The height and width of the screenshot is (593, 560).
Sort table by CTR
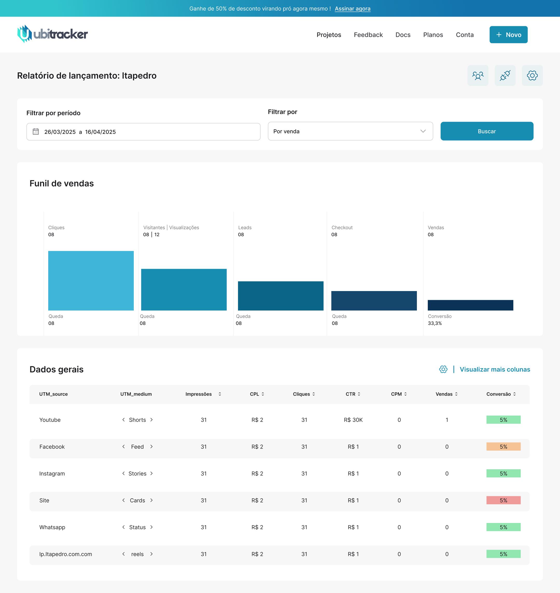359,394
